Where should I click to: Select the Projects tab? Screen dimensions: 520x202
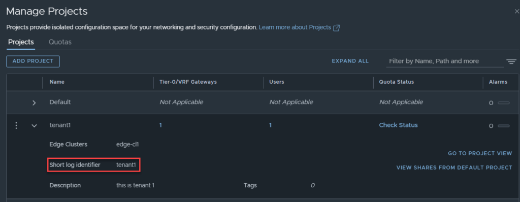(21, 42)
